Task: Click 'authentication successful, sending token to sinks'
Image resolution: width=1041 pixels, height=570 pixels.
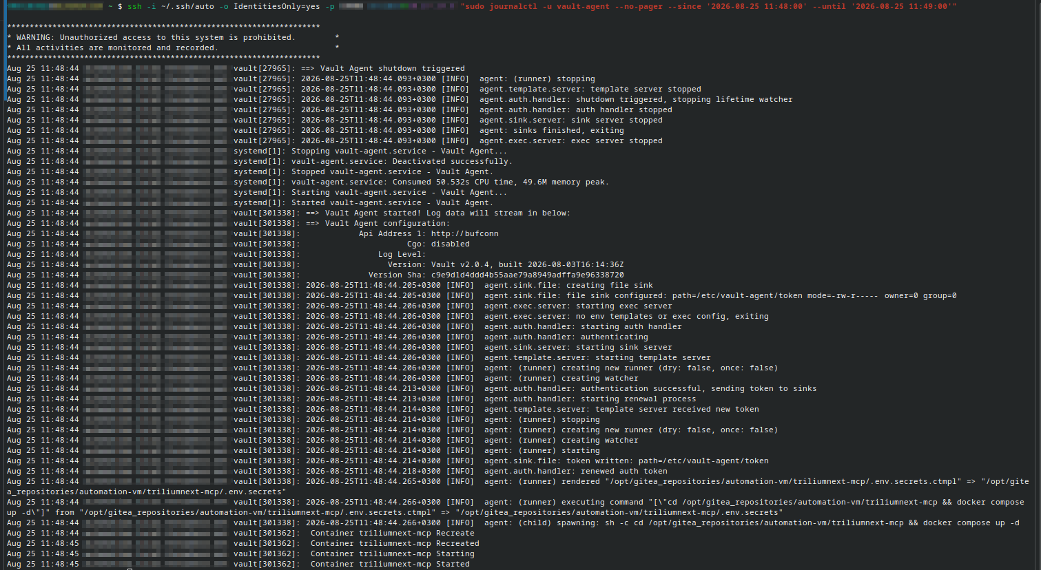Action: (x=699, y=388)
